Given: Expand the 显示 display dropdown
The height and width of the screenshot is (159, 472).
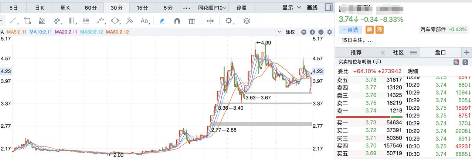Looking at the screenshot, I should (292, 7).
